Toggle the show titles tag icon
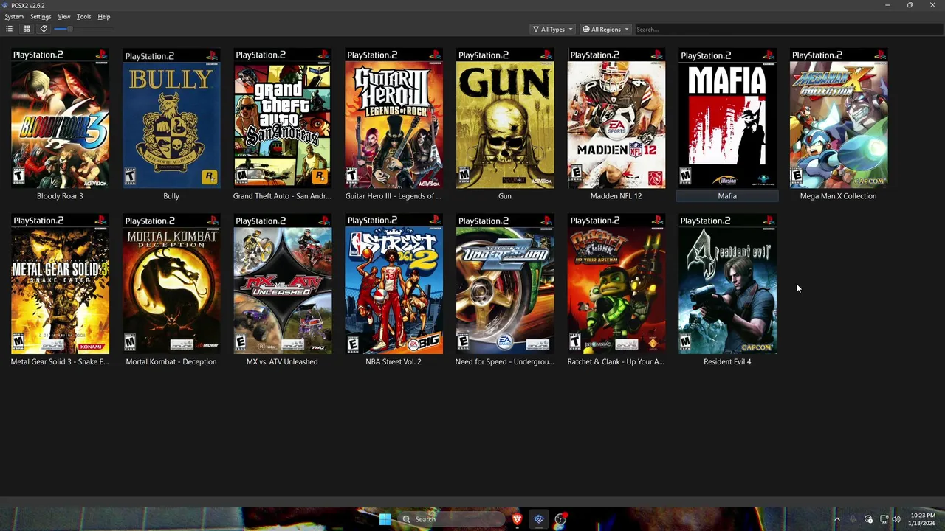Viewport: 945px width, 531px height. 44,29
